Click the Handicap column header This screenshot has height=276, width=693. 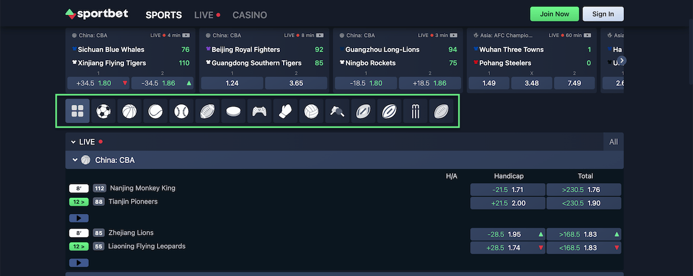(509, 176)
